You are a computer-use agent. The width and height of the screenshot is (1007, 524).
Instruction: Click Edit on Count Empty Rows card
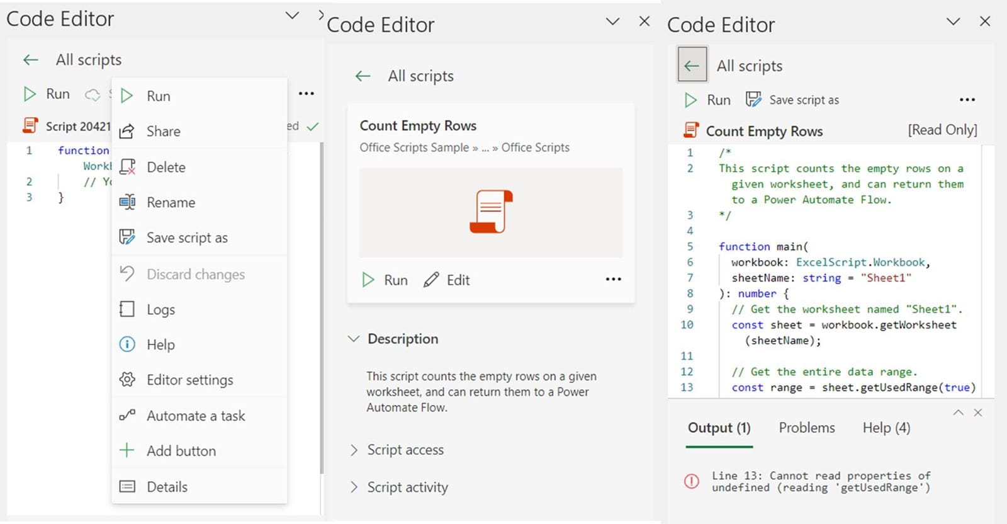447,280
